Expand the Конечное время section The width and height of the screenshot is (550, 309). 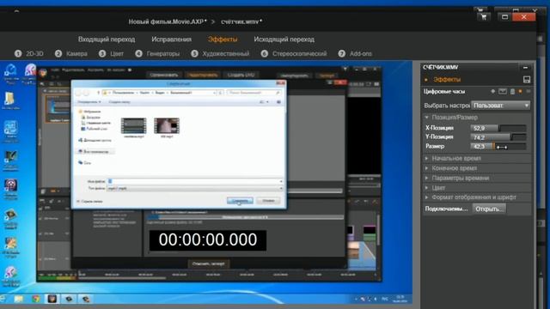tap(427, 168)
